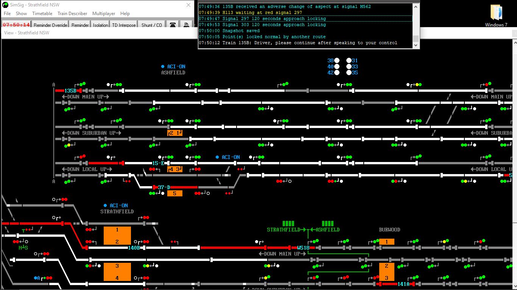Open the Train Describer menu

coord(72,13)
